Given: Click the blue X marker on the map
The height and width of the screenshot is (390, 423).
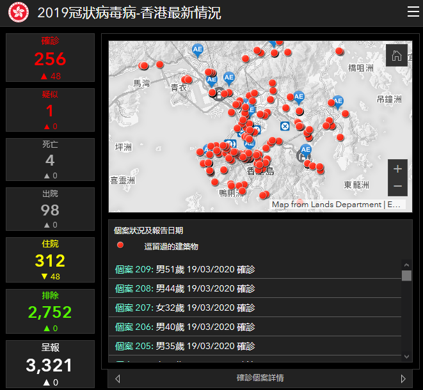Looking at the screenshot, I should click(285, 125).
